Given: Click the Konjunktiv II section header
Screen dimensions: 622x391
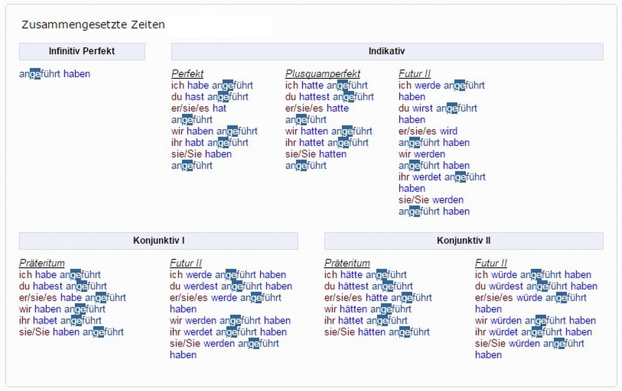Looking at the screenshot, I should tap(463, 241).
